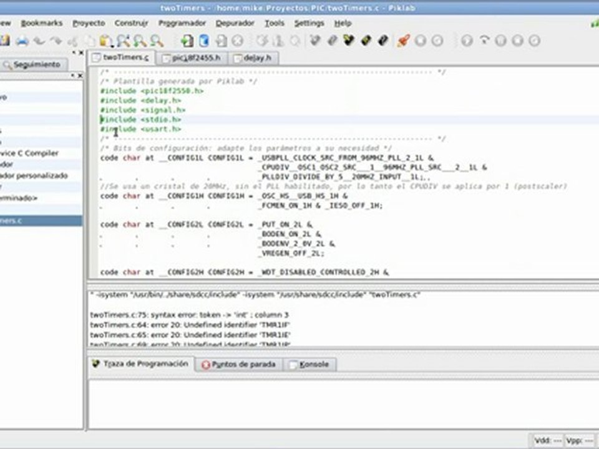Screen dimensions: 599x449
Task: Click the step over curved arrow icon
Action: point(484,41)
